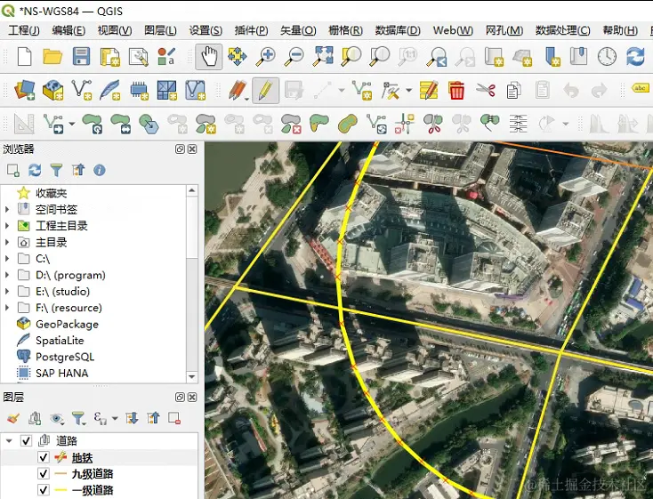
Task: Click the Zoom In magnifier
Action: tap(265, 56)
